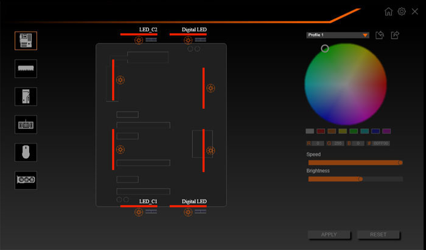Screen dimensions: 426x250
Task: Select the motherboard device icon
Action: coord(26,41)
